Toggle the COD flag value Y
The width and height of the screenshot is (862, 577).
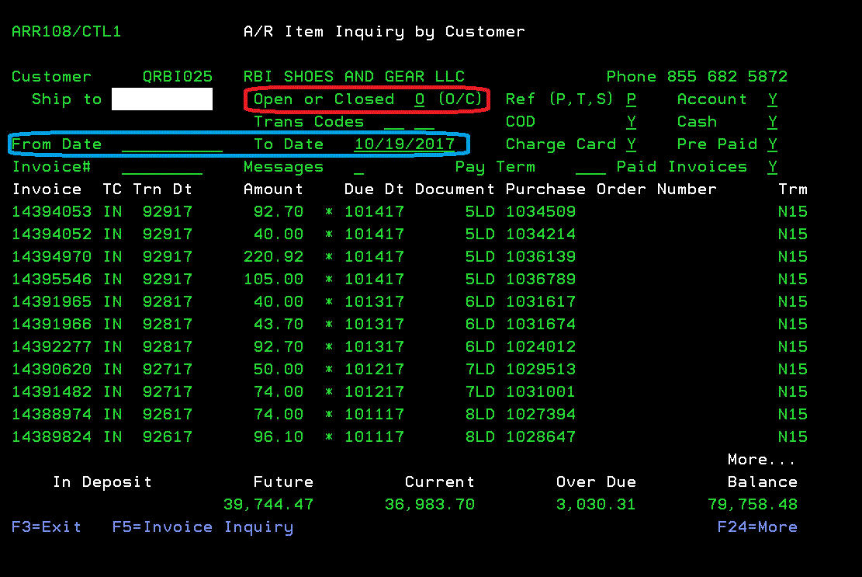pos(632,122)
